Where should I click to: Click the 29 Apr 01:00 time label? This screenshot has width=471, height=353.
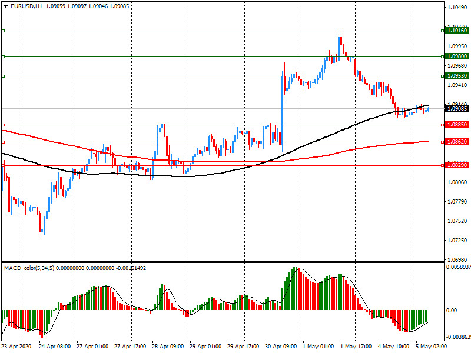[x=205, y=347]
